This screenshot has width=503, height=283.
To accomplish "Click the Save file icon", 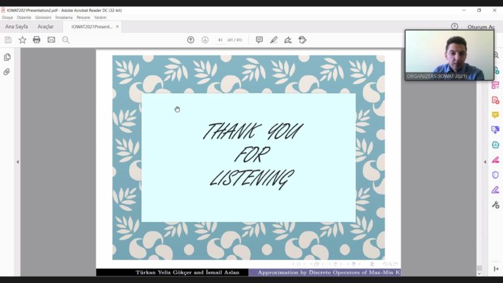I will tap(8, 40).
